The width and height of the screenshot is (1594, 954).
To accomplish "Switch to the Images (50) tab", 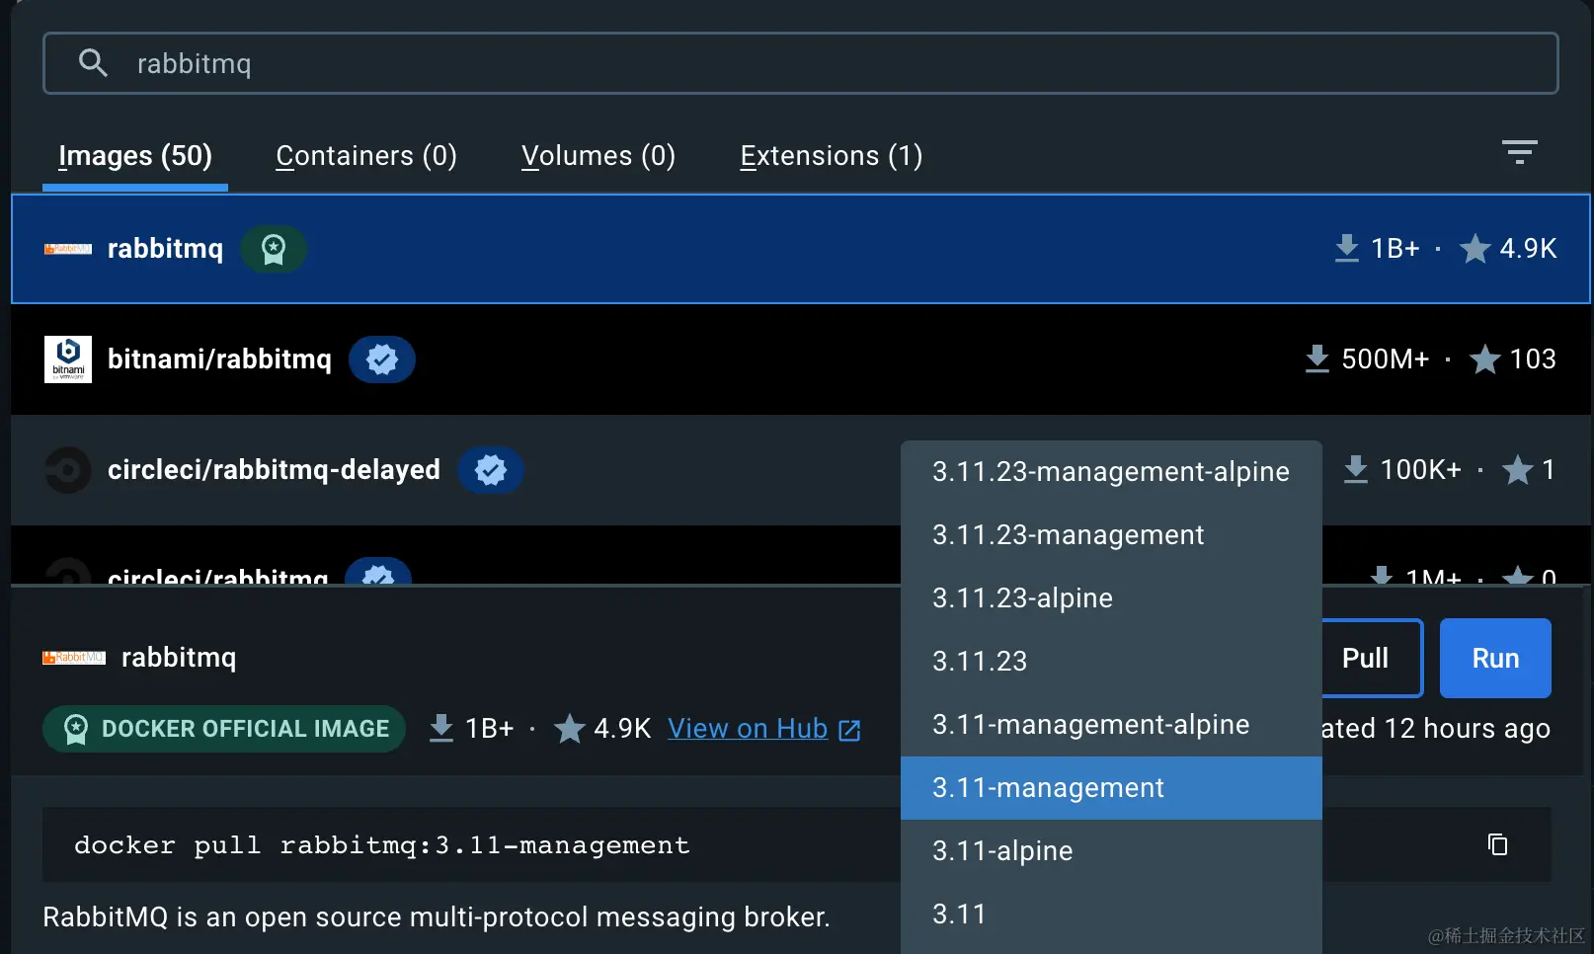I will [x=135, y=156].
